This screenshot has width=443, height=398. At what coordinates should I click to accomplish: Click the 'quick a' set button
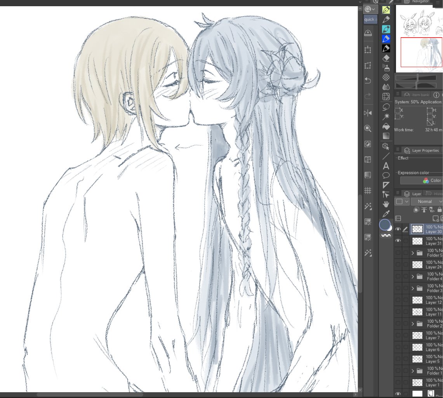click(370, 19)
